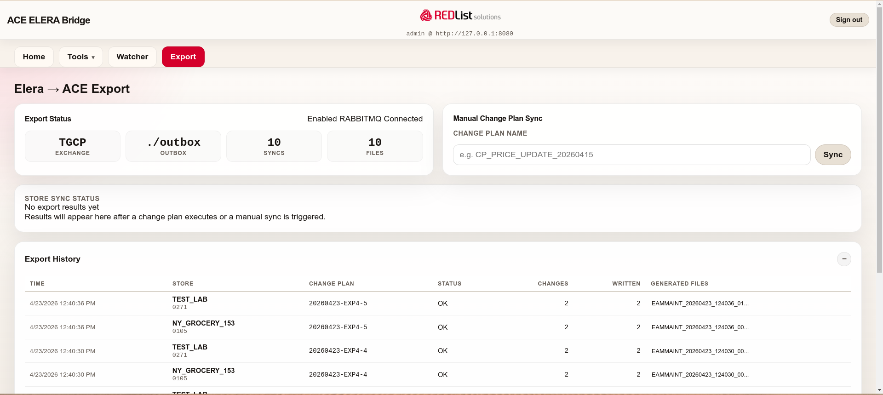Click the WRITTEN column header
The width and height of the screenshot is (883, 395).
pos(626,284)
